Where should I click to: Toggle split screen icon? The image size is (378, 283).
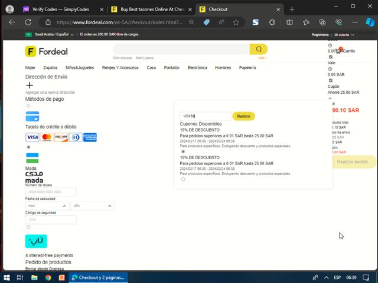pos(289,22)
